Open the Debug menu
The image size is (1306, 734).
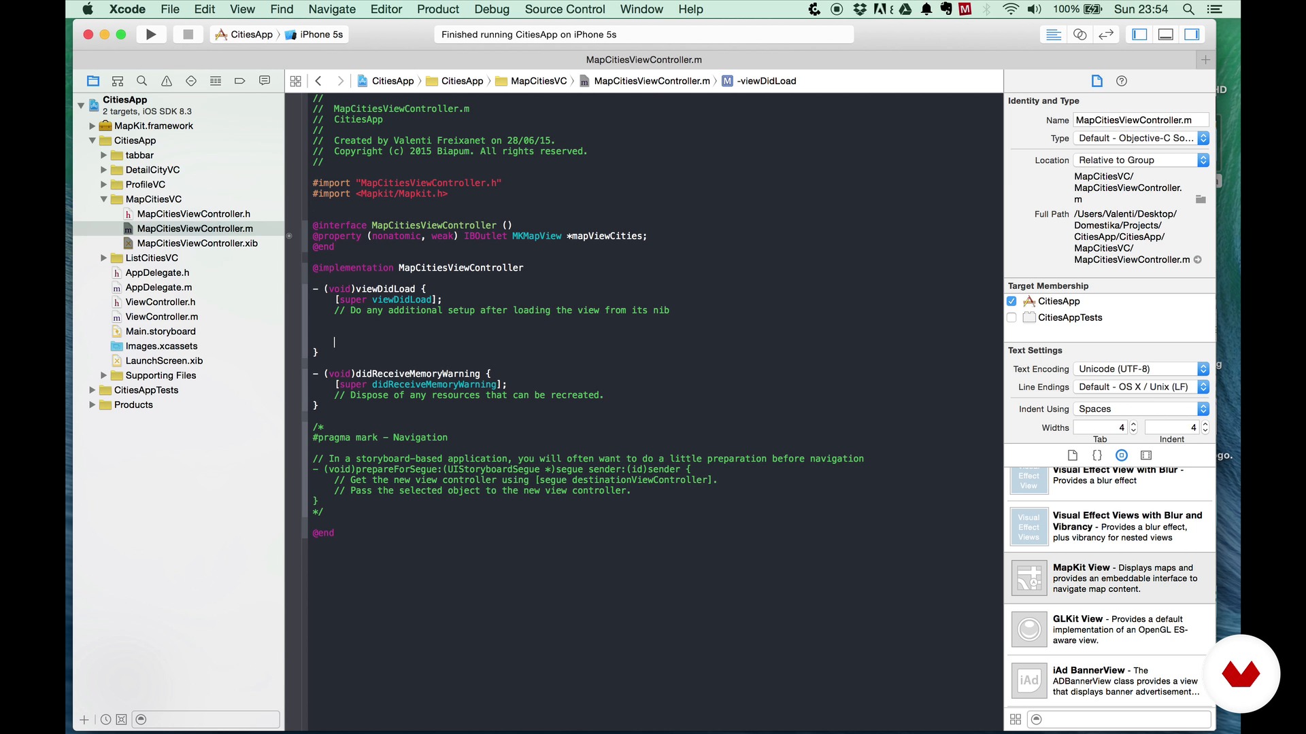(492, 10)
